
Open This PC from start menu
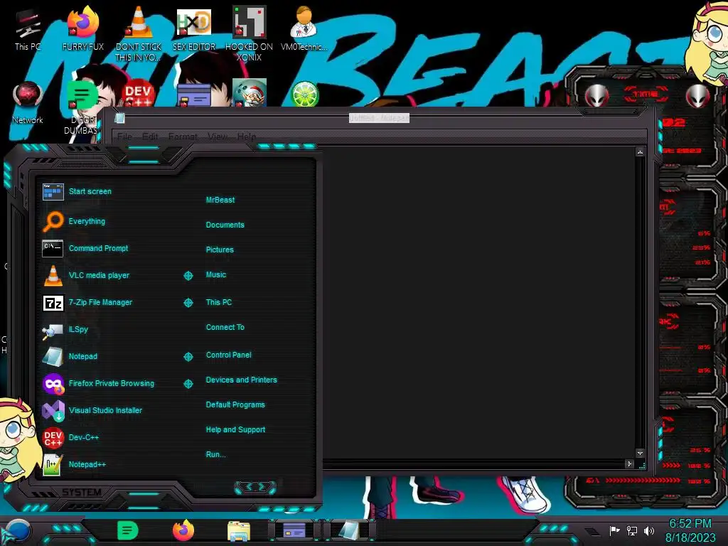tap(219, 302)
